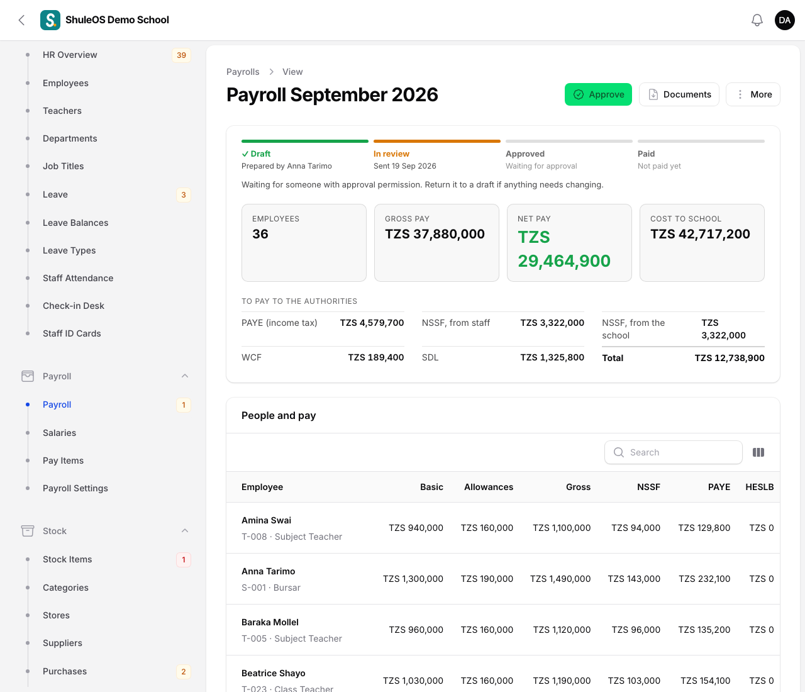805x692 pixels.
Task: Go to Payrolls breadcrumb link
Action: click(x=243, y=72)
